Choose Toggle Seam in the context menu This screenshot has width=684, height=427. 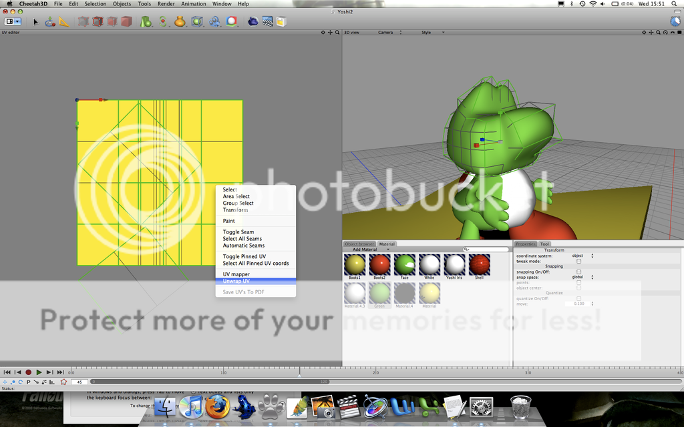pos(256,232)
